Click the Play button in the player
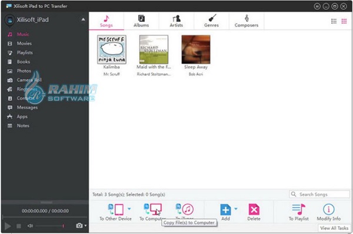353x234 pixels. pos(8,226)
